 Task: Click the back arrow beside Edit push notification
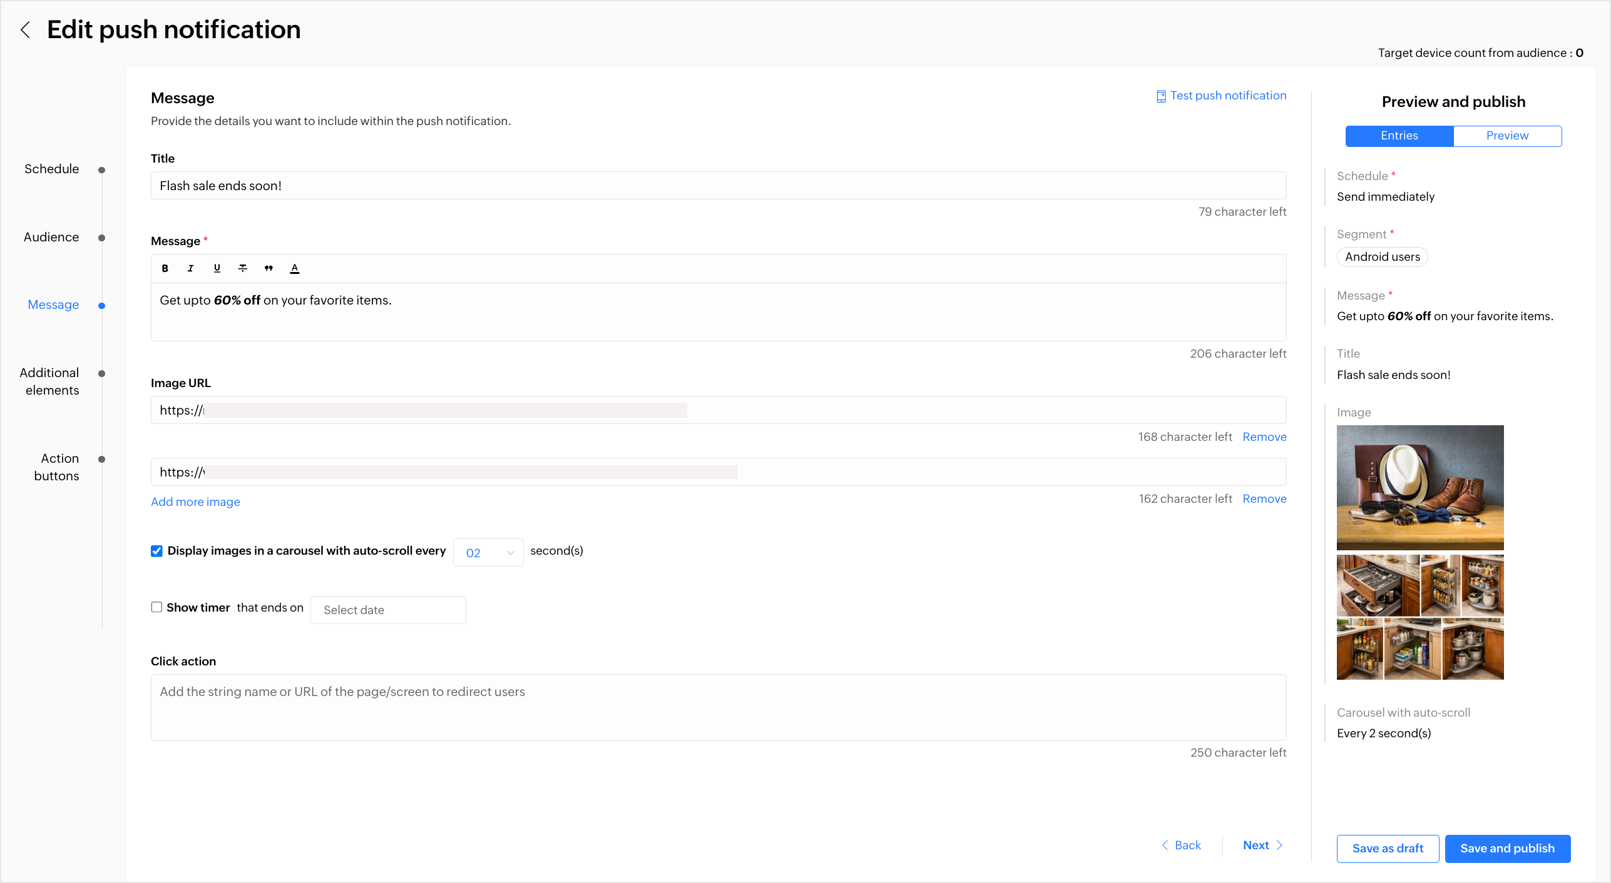[x=25, y=29]
